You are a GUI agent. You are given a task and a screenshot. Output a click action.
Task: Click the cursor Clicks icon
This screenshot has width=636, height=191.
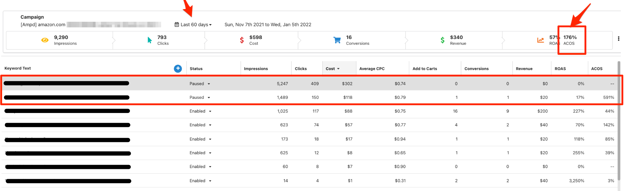tap(150, 40)
